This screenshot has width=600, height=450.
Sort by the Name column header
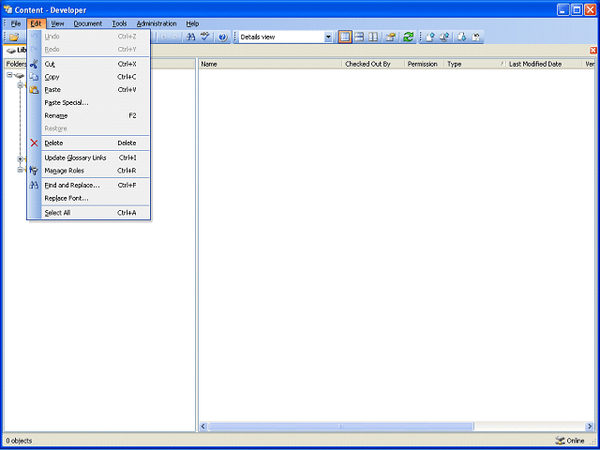[x=270, y=65]
